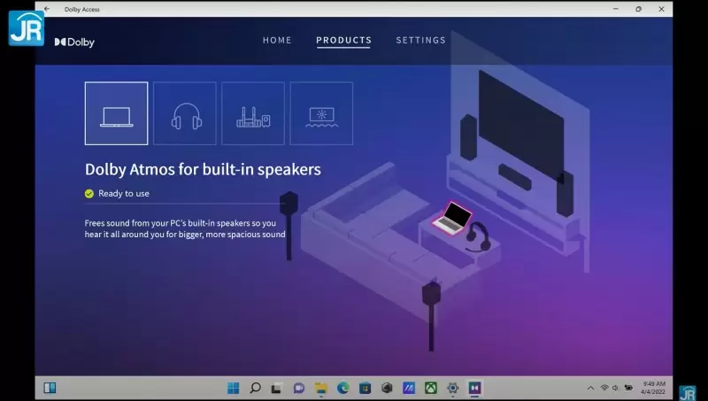
Task: Open the SETTINGS tab
Action: coord(421,40)
